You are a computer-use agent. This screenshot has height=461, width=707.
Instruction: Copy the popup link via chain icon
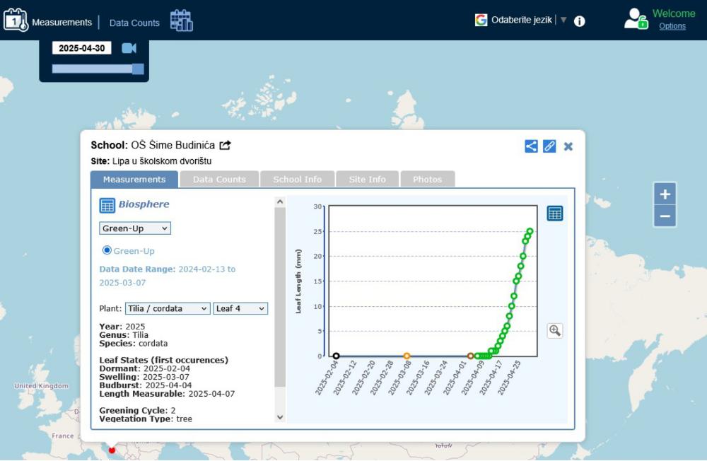(x=549, y=146)
